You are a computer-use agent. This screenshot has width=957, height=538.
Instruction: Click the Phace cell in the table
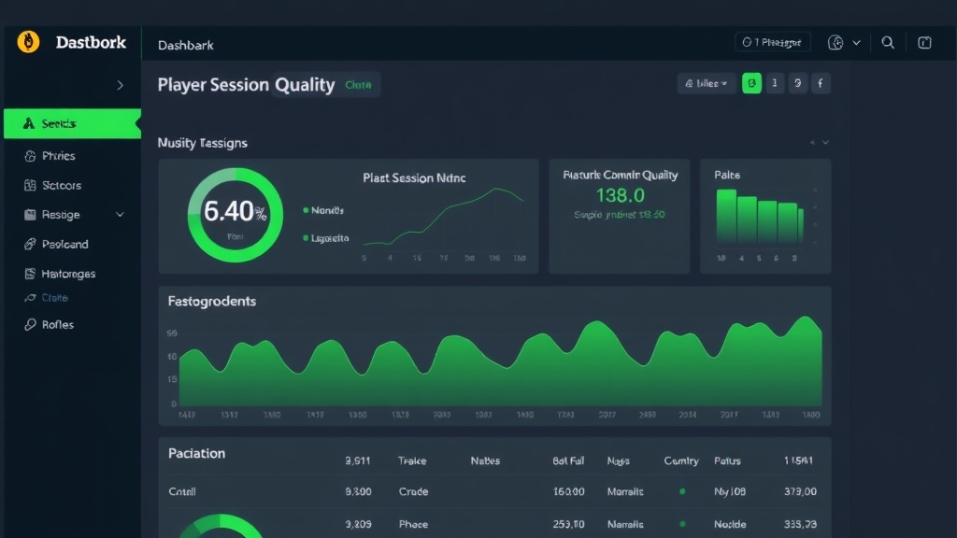pyautogui.click(x=413, y=525)
